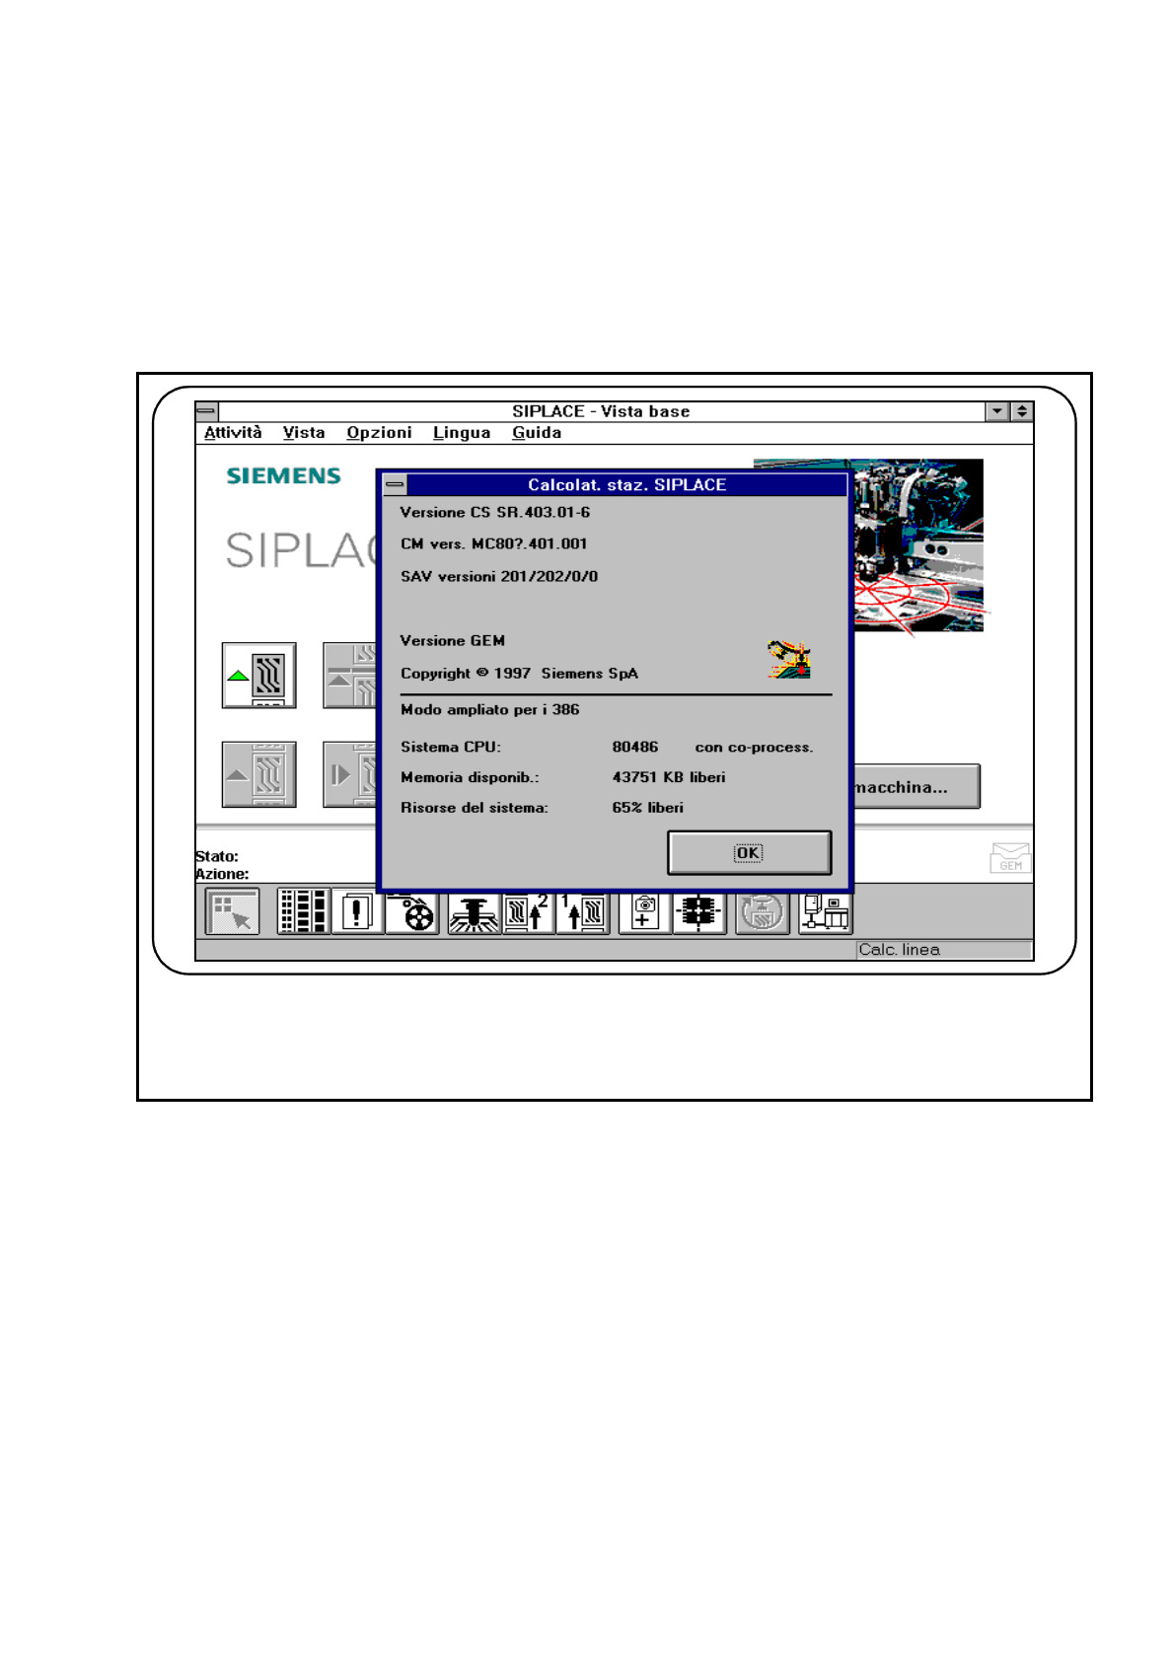Click the Calc. linea status bar field

point(943,950)
